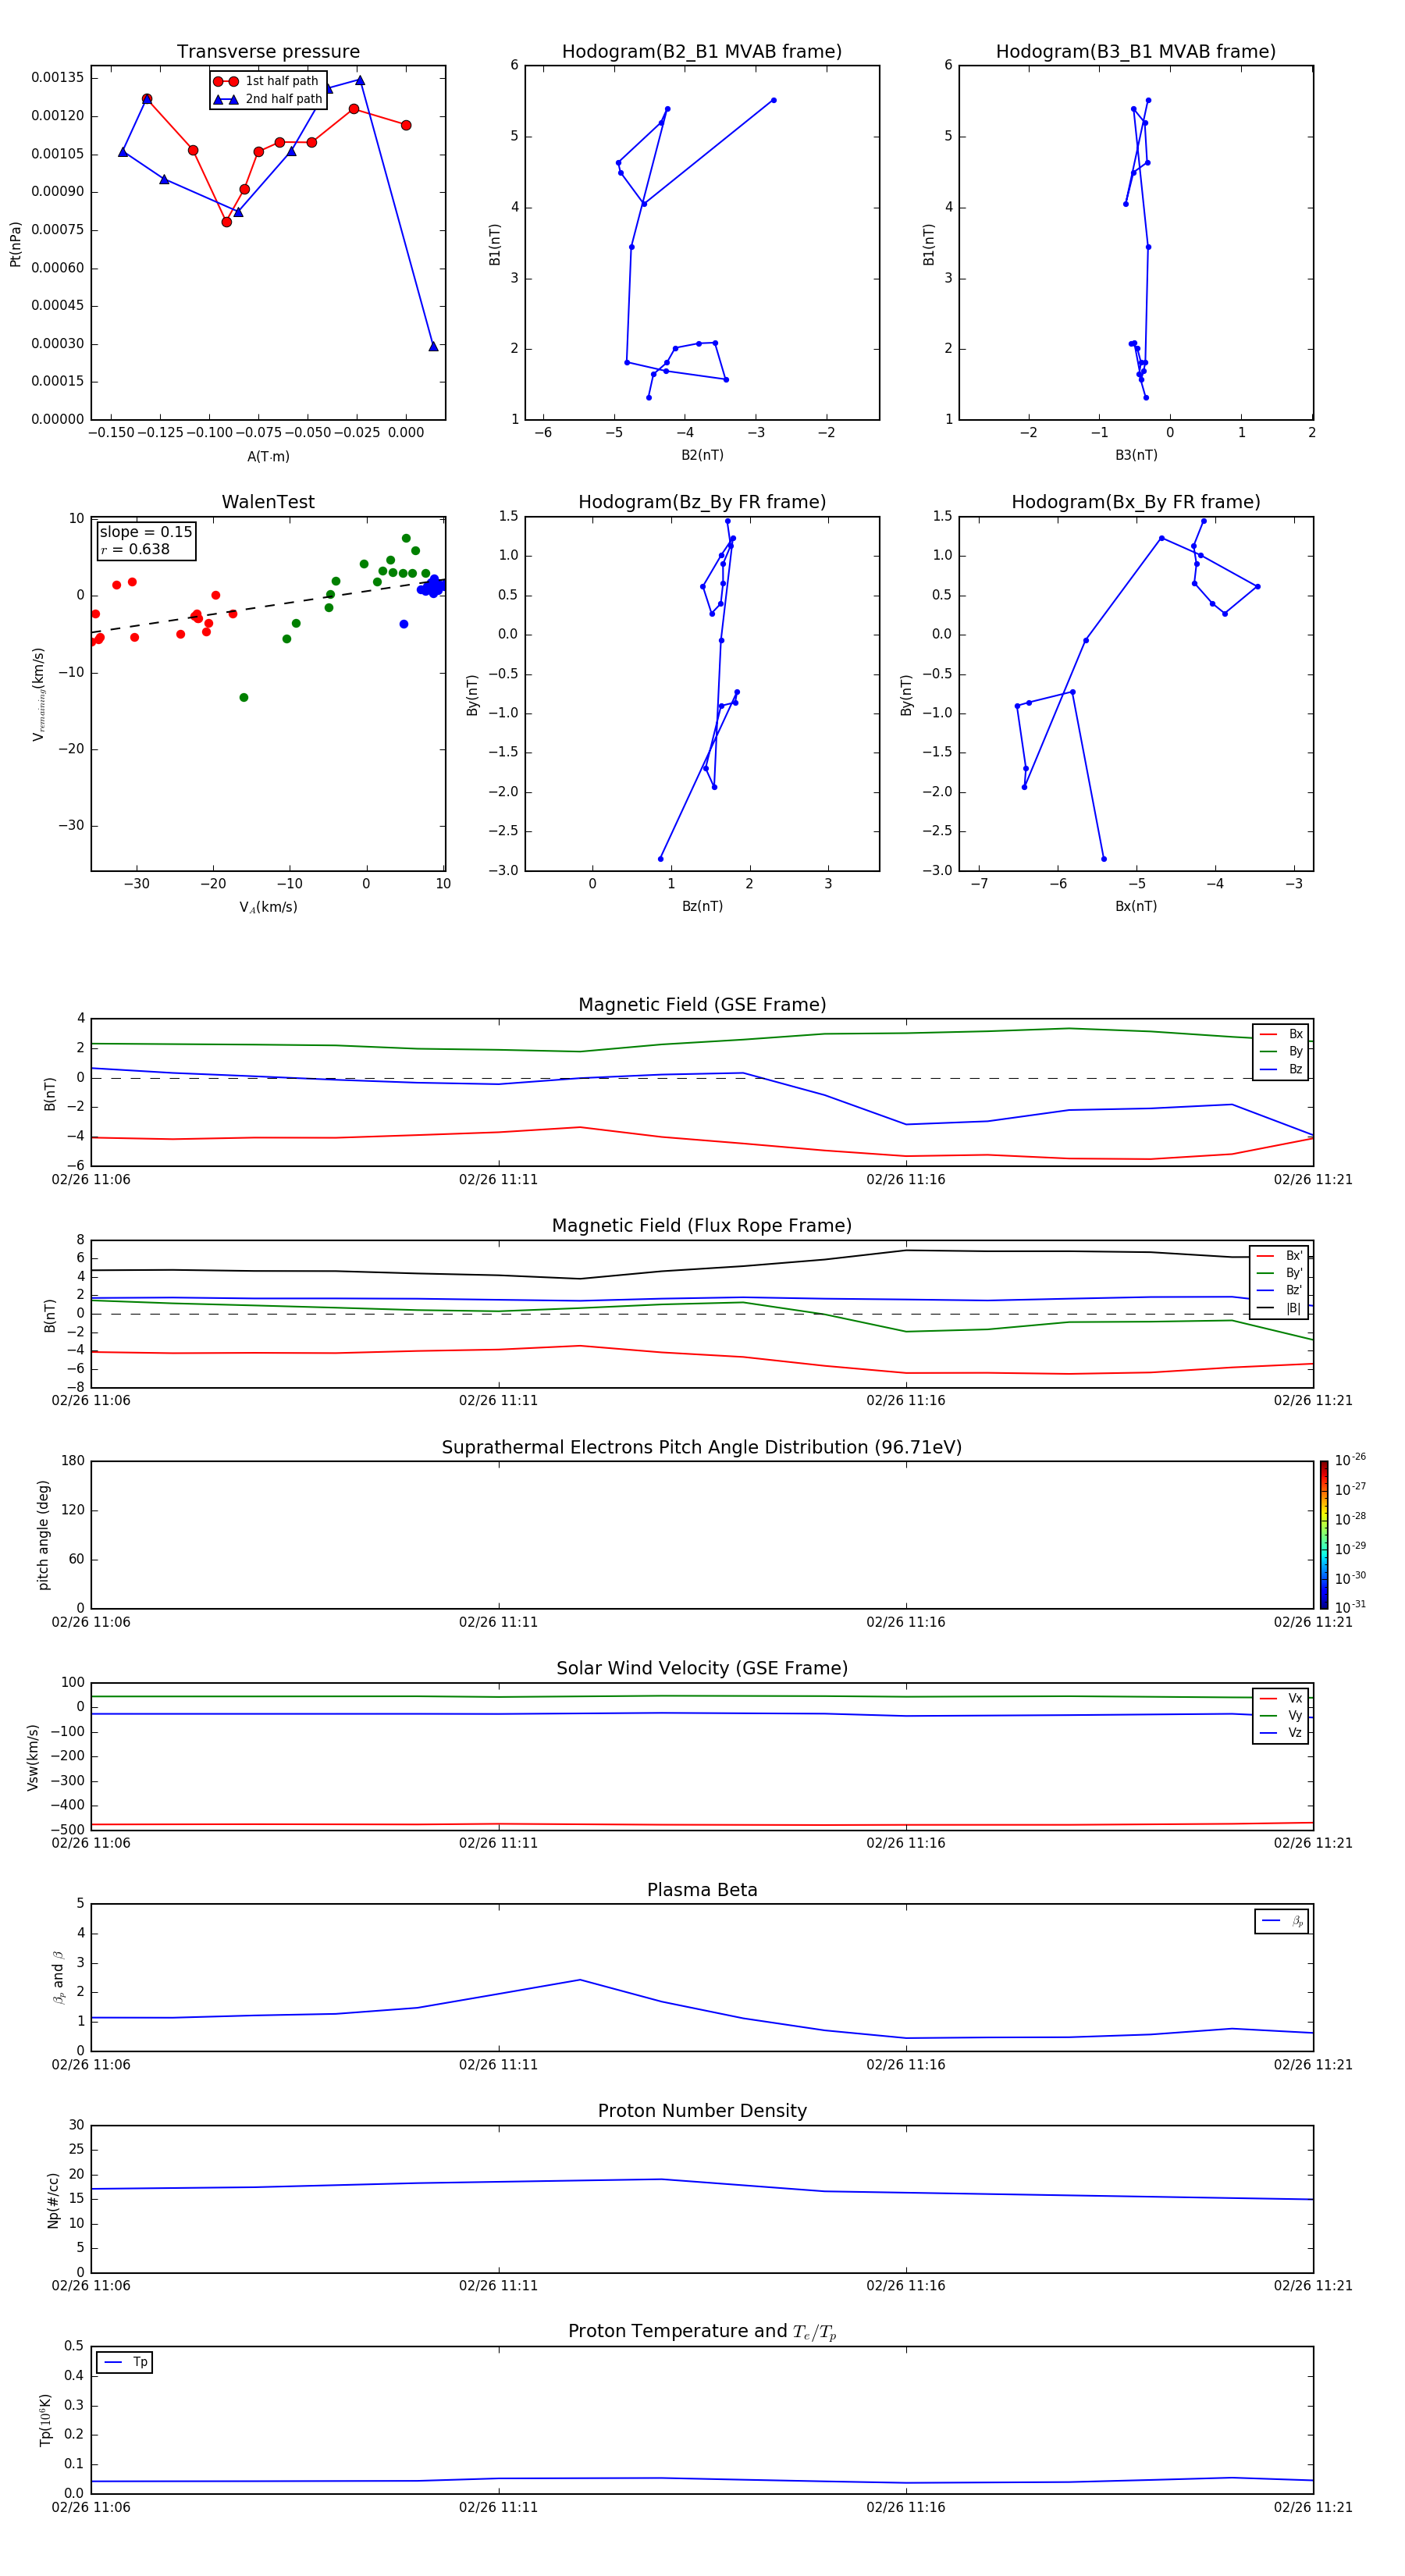Screen dimensions: 1405x2576
Task: Click the 'Bx' entry in GSE legend
Action: [x=1281, y=1034]
